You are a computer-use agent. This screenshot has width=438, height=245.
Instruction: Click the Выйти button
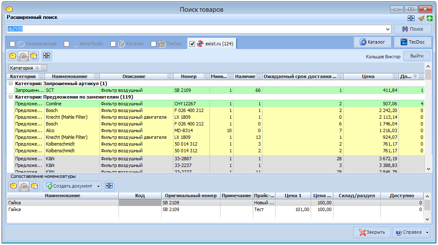[x=417, y=56]
